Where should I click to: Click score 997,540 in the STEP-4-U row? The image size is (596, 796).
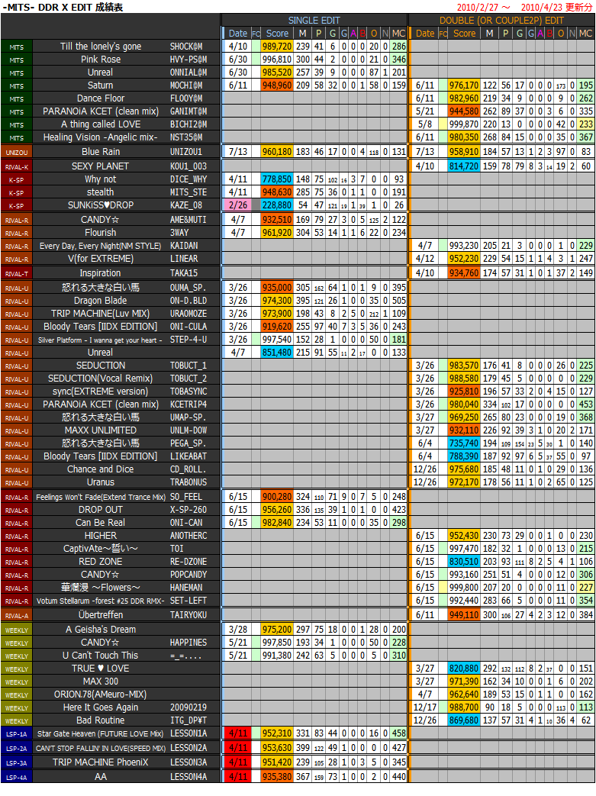pos(277,340)
